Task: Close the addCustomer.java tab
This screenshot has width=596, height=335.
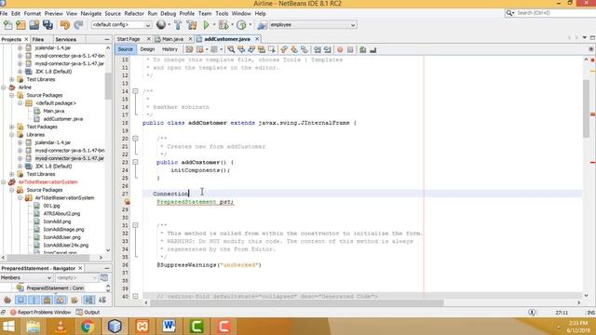Action: 257,39
